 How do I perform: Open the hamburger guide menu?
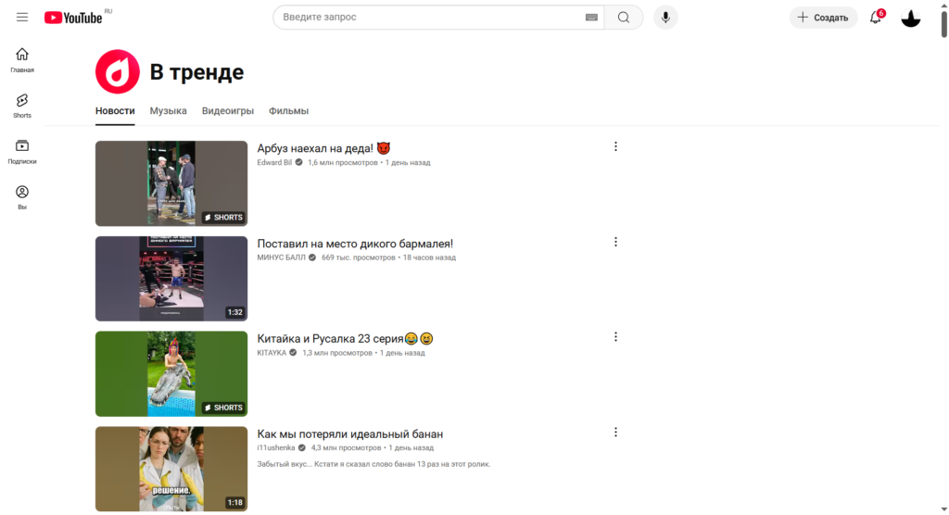pyautogui.click(x=22, y=17)
